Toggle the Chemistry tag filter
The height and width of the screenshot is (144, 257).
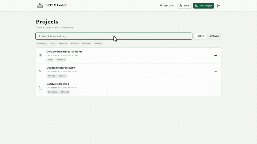coord(42,44)
